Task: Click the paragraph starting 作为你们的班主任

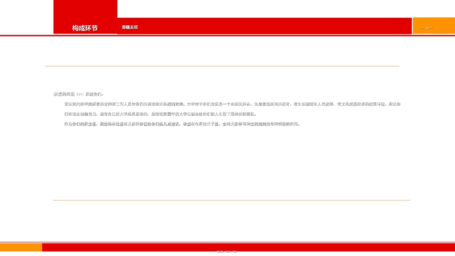Action: click(x=182, y=124)
